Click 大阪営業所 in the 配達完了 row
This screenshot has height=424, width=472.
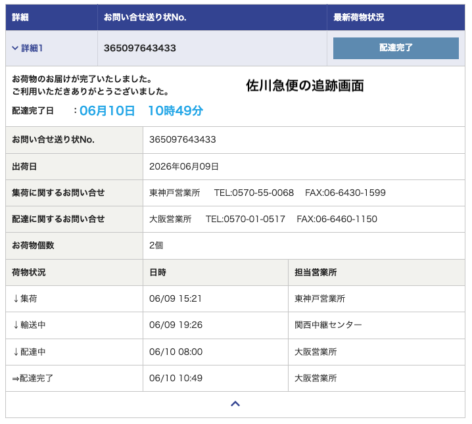pyautogui.click(x=316, y=378)
